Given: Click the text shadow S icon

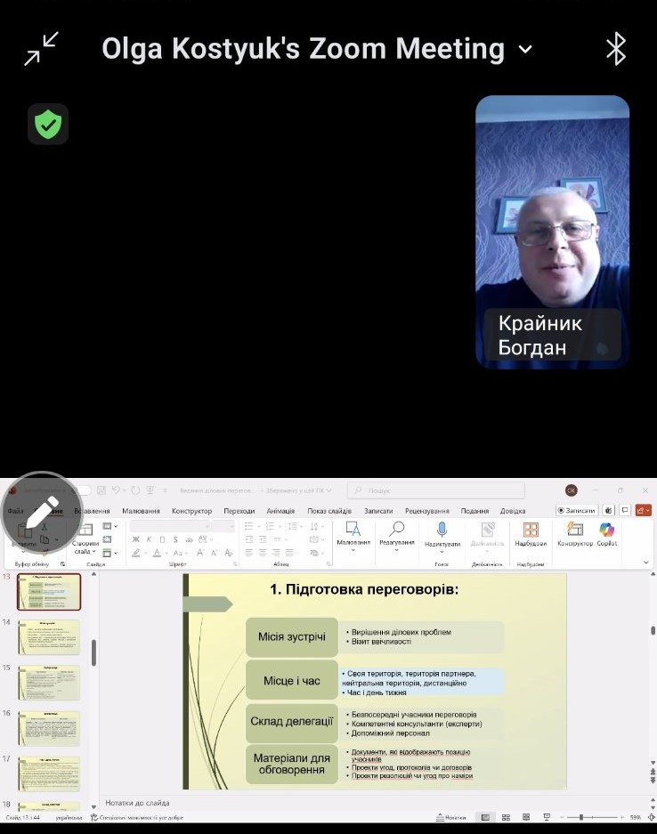Looking at the screenshot, I should click(175, 539).
